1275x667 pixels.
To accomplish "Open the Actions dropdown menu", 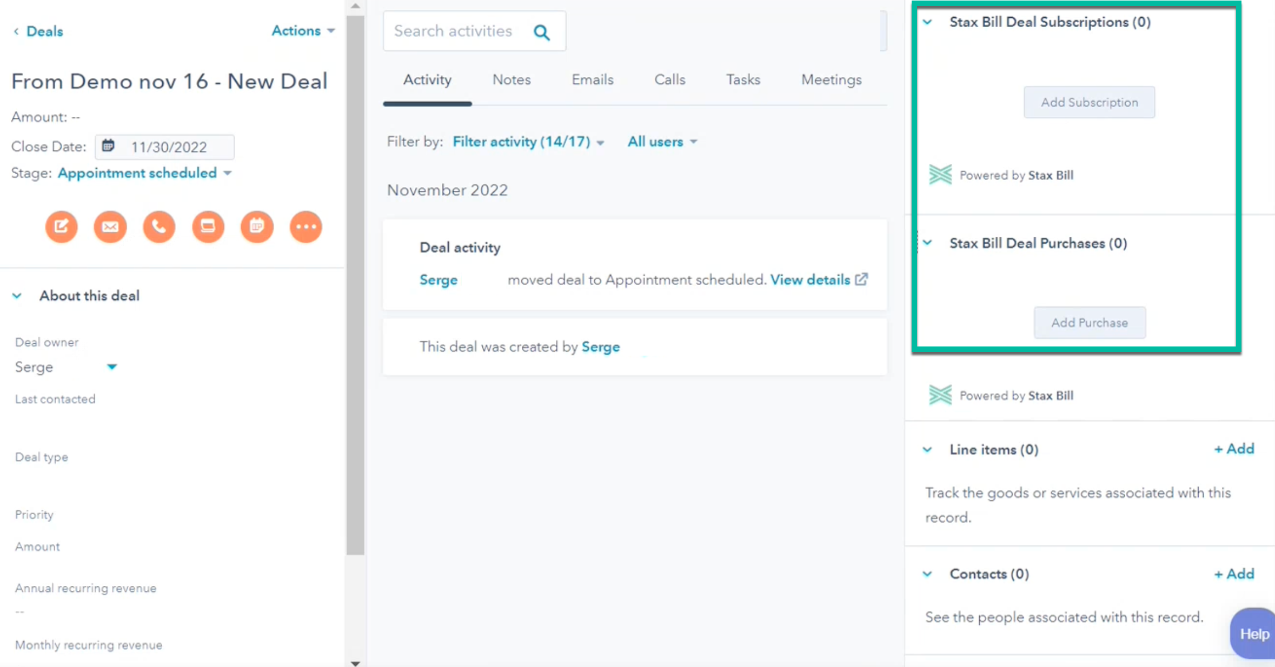I will pos(303,31).
